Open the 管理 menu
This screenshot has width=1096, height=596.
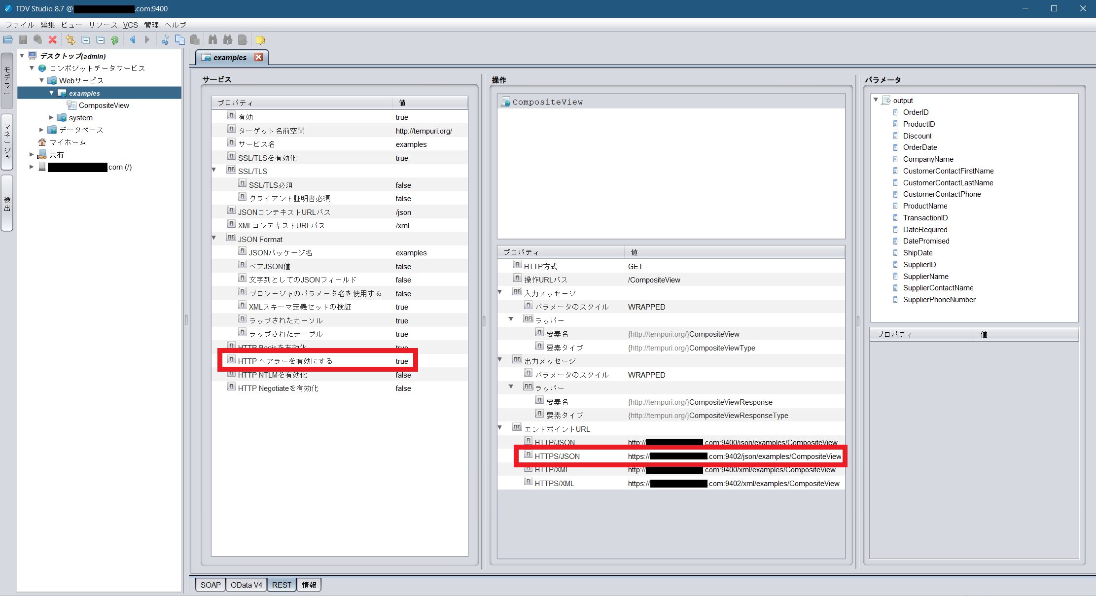pos(151,25)
